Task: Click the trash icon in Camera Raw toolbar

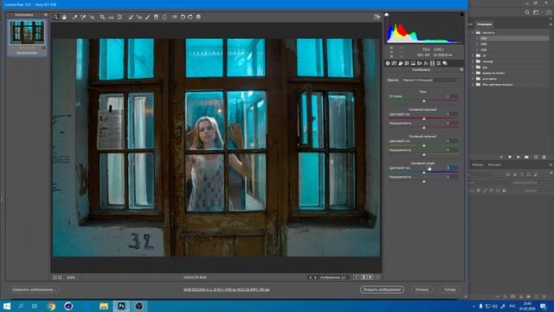Action: coord(198,17)
